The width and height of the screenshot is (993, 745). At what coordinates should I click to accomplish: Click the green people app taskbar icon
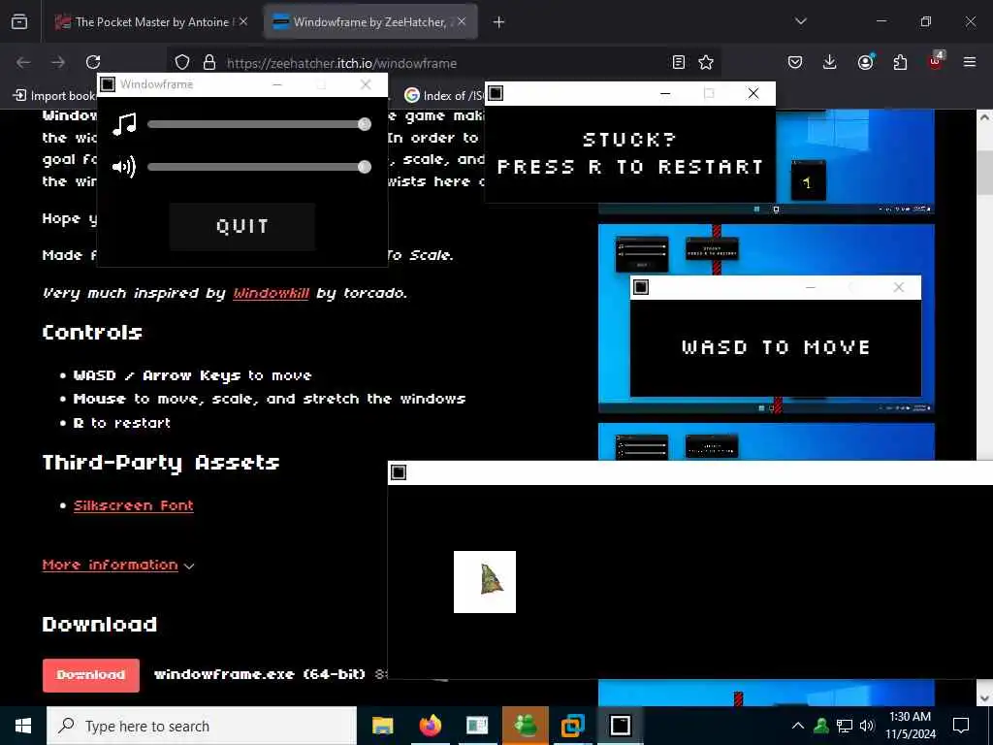pos(525,726)
